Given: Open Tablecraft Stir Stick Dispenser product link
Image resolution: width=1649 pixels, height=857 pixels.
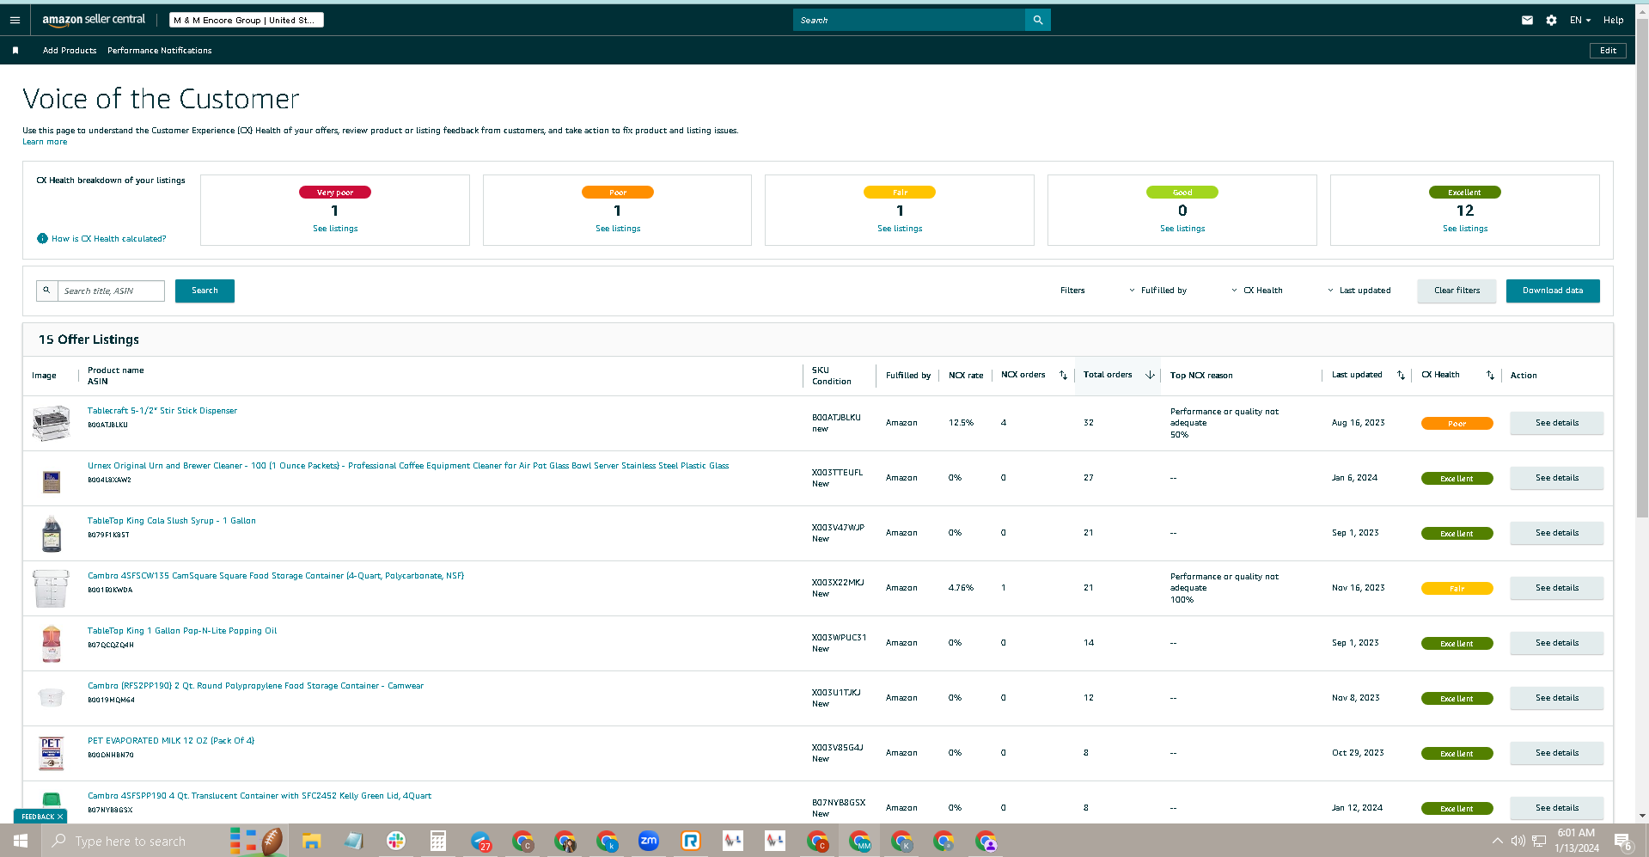Looking at the screenshot, I should tap(162, 411).
